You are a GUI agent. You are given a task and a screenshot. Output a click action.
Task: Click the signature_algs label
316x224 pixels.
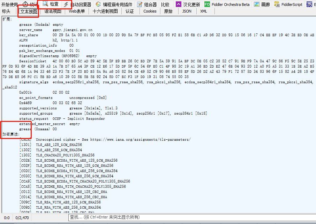point(33,82)
